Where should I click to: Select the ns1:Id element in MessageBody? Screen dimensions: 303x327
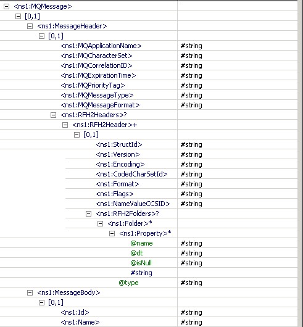click(75, 312)
